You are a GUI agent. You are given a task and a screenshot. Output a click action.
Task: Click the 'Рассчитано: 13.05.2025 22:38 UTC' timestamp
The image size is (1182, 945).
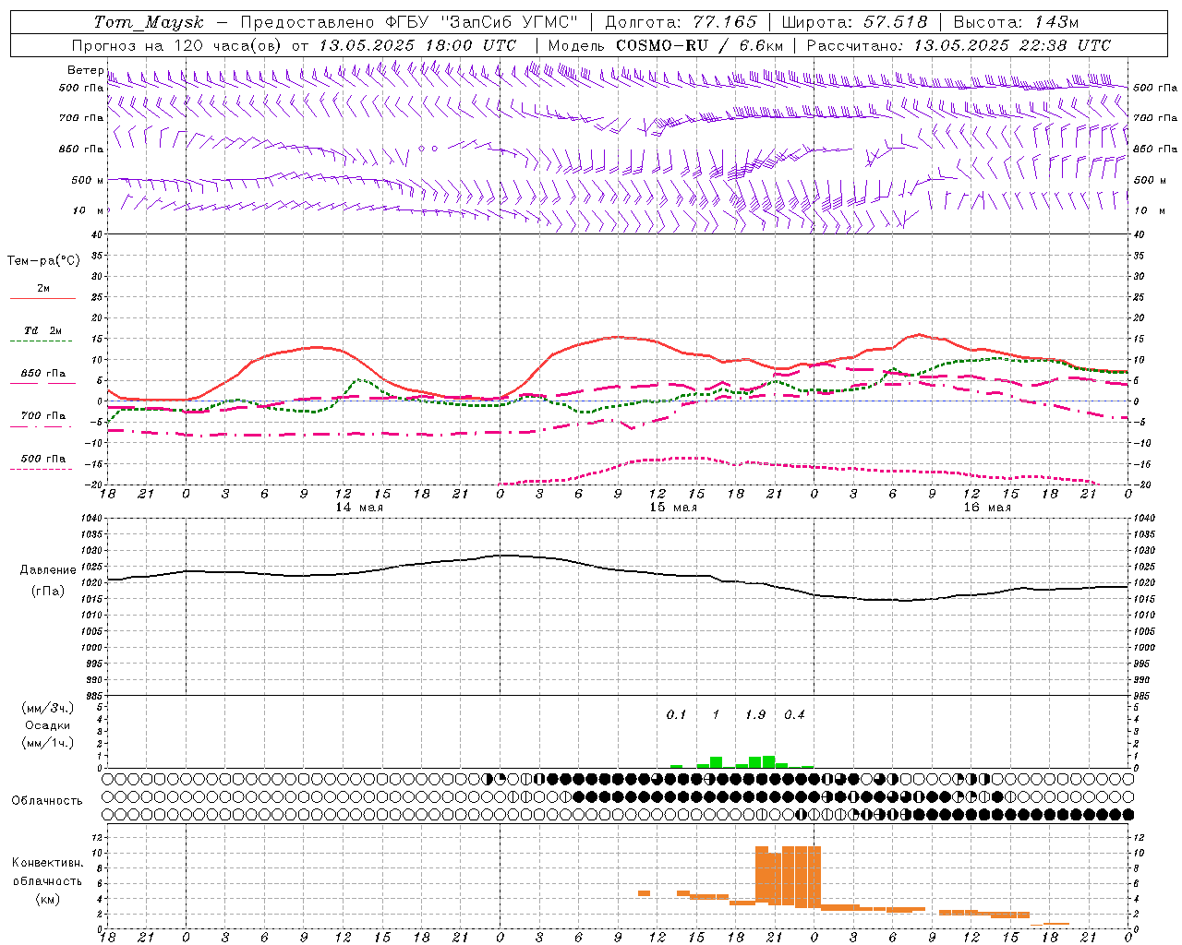pos(959,45)
